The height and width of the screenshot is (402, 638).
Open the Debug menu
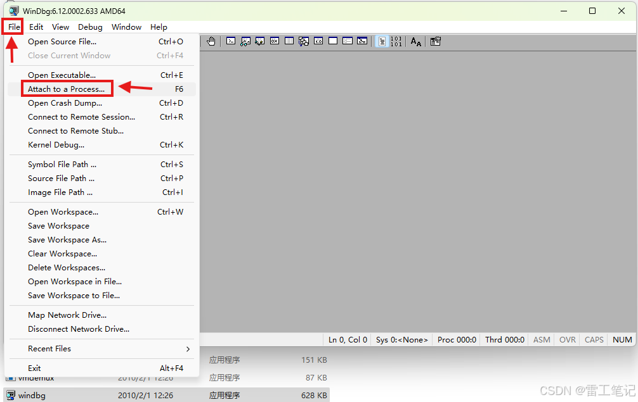click(90, 27)
